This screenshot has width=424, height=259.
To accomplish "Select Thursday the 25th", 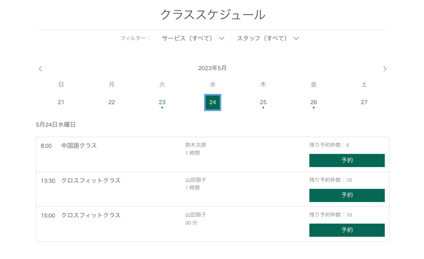I will [x=263, y=102].
